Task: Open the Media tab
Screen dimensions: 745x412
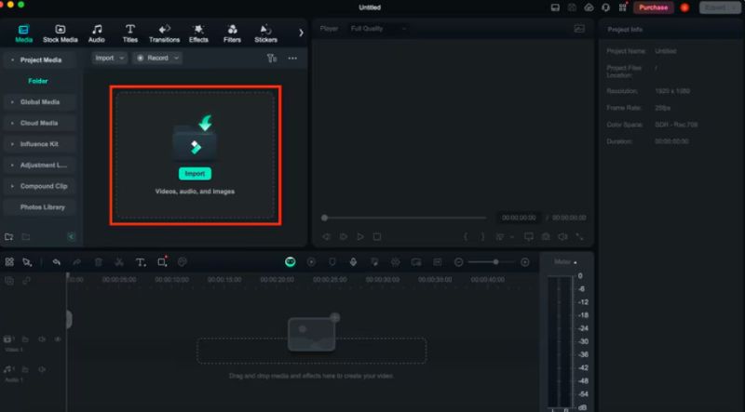Action: point(23,33)
